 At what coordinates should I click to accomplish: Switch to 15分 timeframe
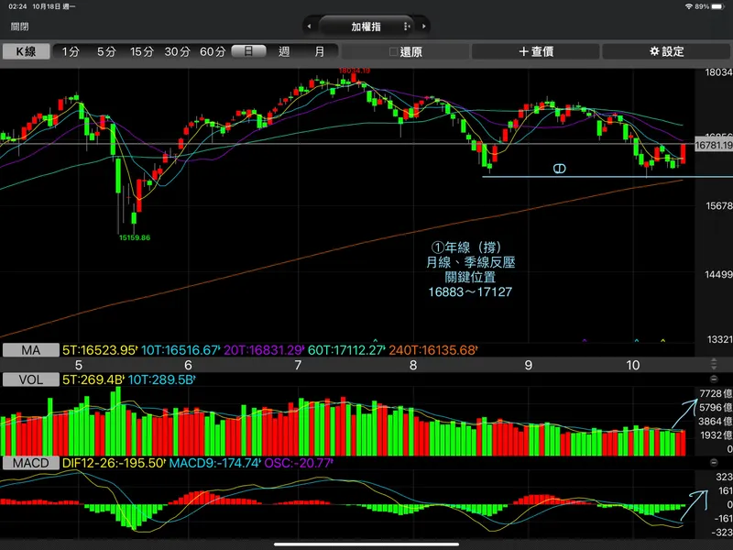[x=142, y=51]
